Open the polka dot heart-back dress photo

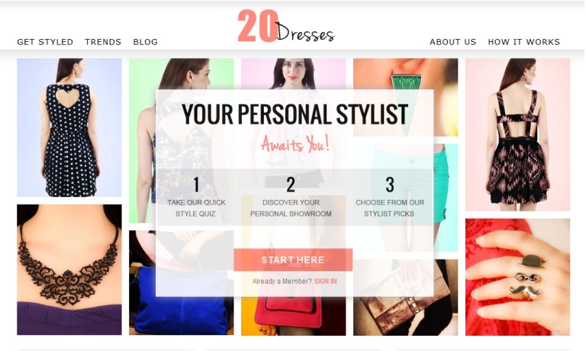pyautogui.click(x=69, y=127)
